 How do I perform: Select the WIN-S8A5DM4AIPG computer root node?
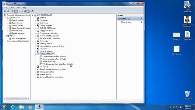pos(44,15)
